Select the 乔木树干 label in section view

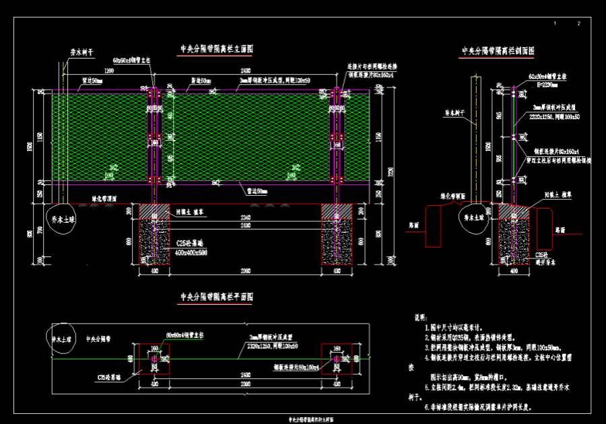[x=454, y=113]
